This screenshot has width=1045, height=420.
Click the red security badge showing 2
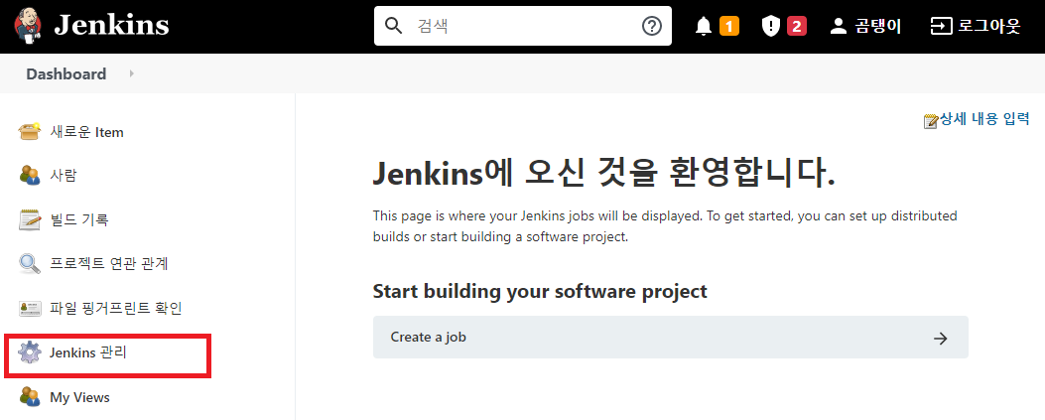click(x=797, y=27)
